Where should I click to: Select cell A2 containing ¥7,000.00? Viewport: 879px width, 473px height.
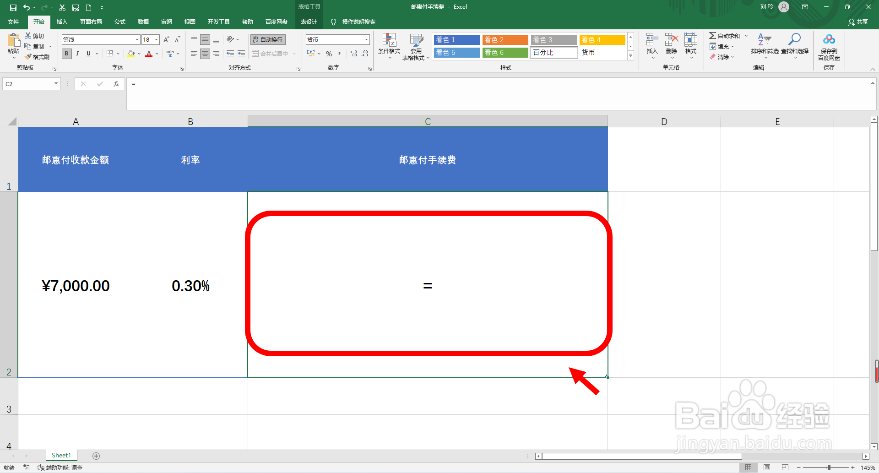[76, 285]
